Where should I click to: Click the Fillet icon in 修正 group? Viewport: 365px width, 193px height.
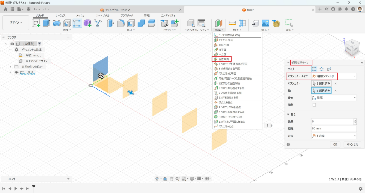tap(121, 23)
